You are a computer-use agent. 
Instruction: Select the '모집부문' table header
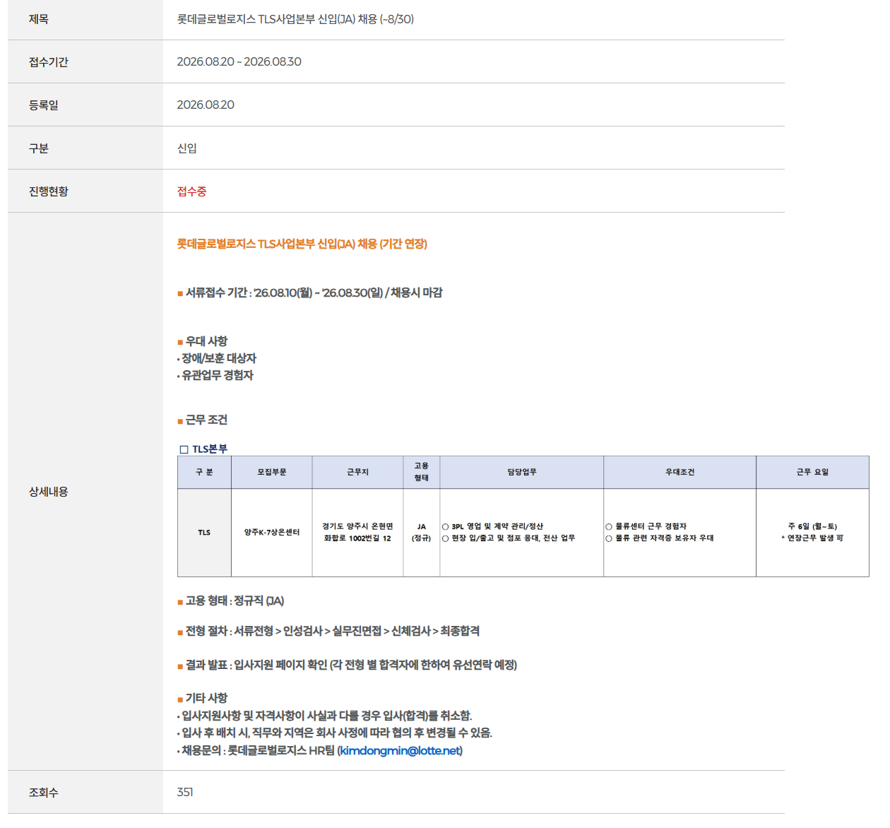click(x=272, y=472)
